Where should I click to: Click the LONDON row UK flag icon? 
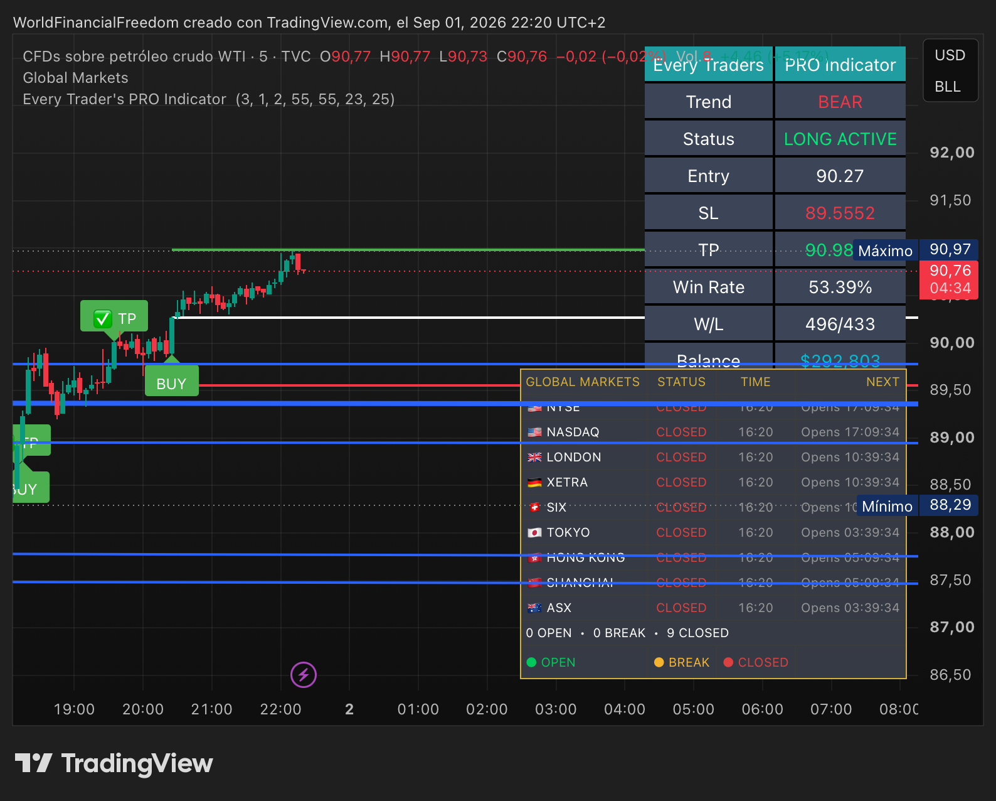tap(534, 457)
